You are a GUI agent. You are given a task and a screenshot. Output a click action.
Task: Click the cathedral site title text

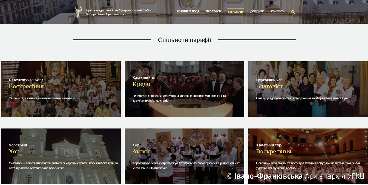click(x=119, y=12)
